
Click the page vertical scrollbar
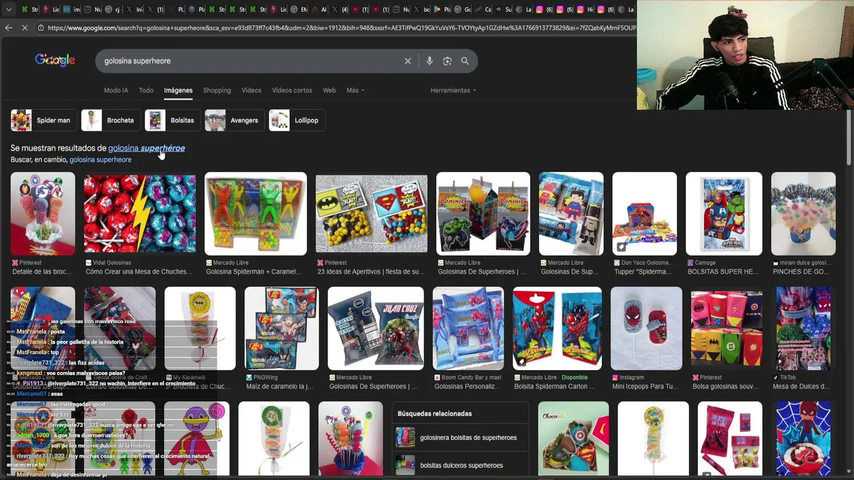point(849,137)
